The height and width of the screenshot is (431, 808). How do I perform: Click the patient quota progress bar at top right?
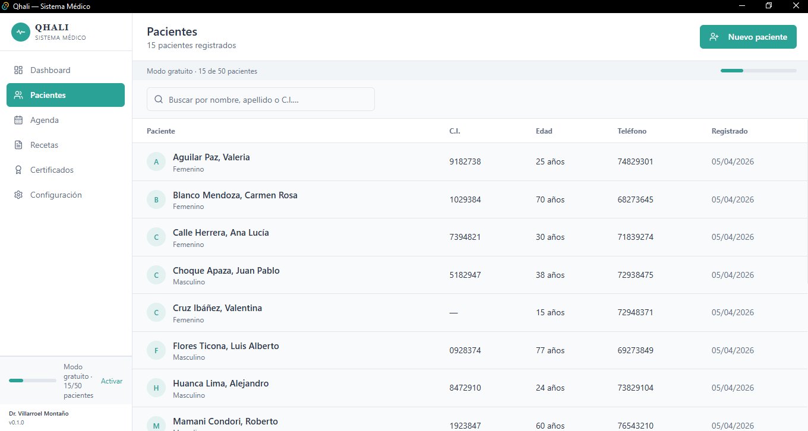click(758, 71)
